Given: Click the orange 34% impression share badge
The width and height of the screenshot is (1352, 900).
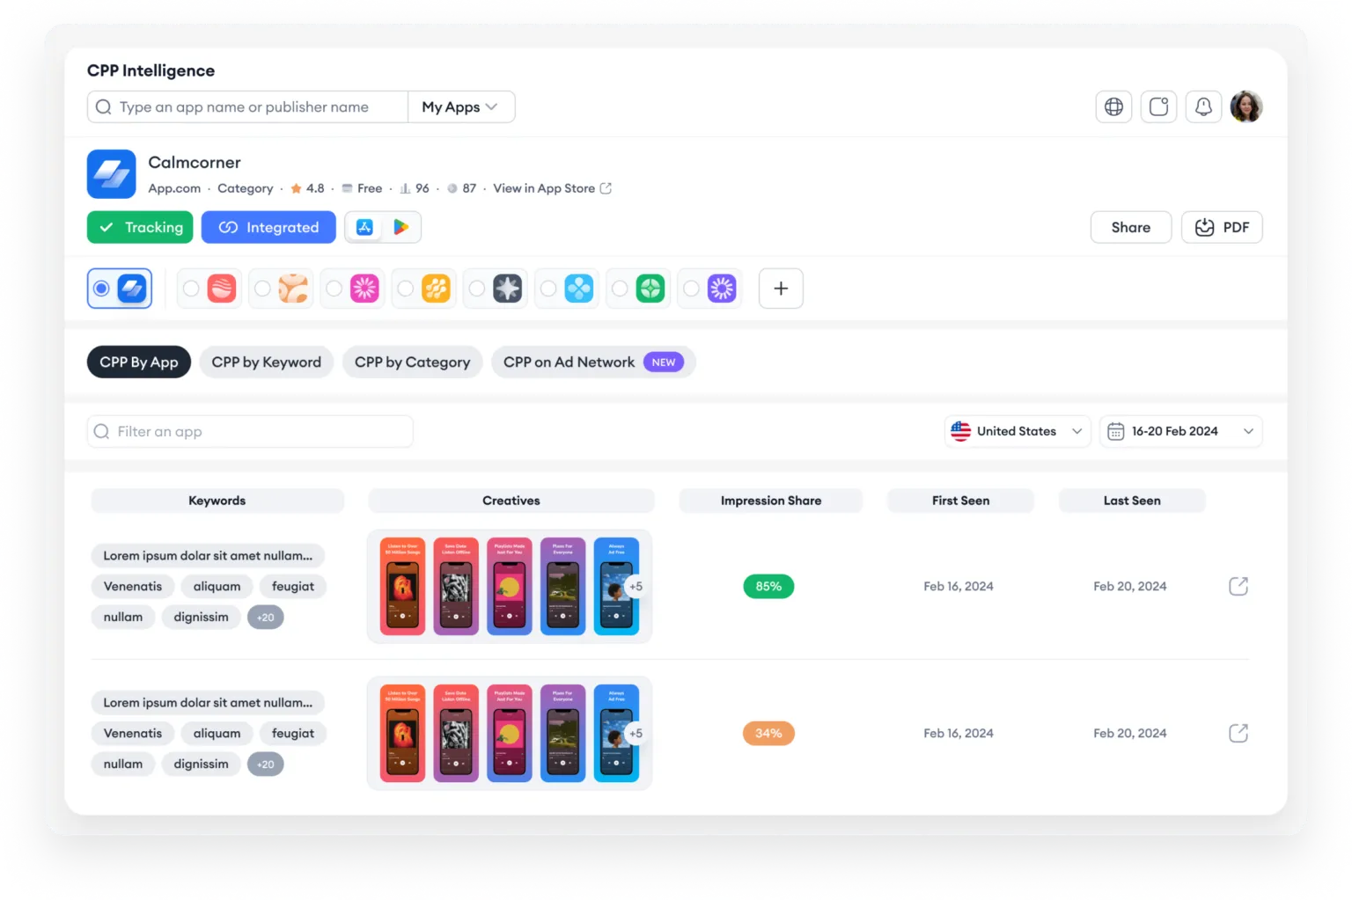Looking at the screenshot, I should click(x=768, y=733).
